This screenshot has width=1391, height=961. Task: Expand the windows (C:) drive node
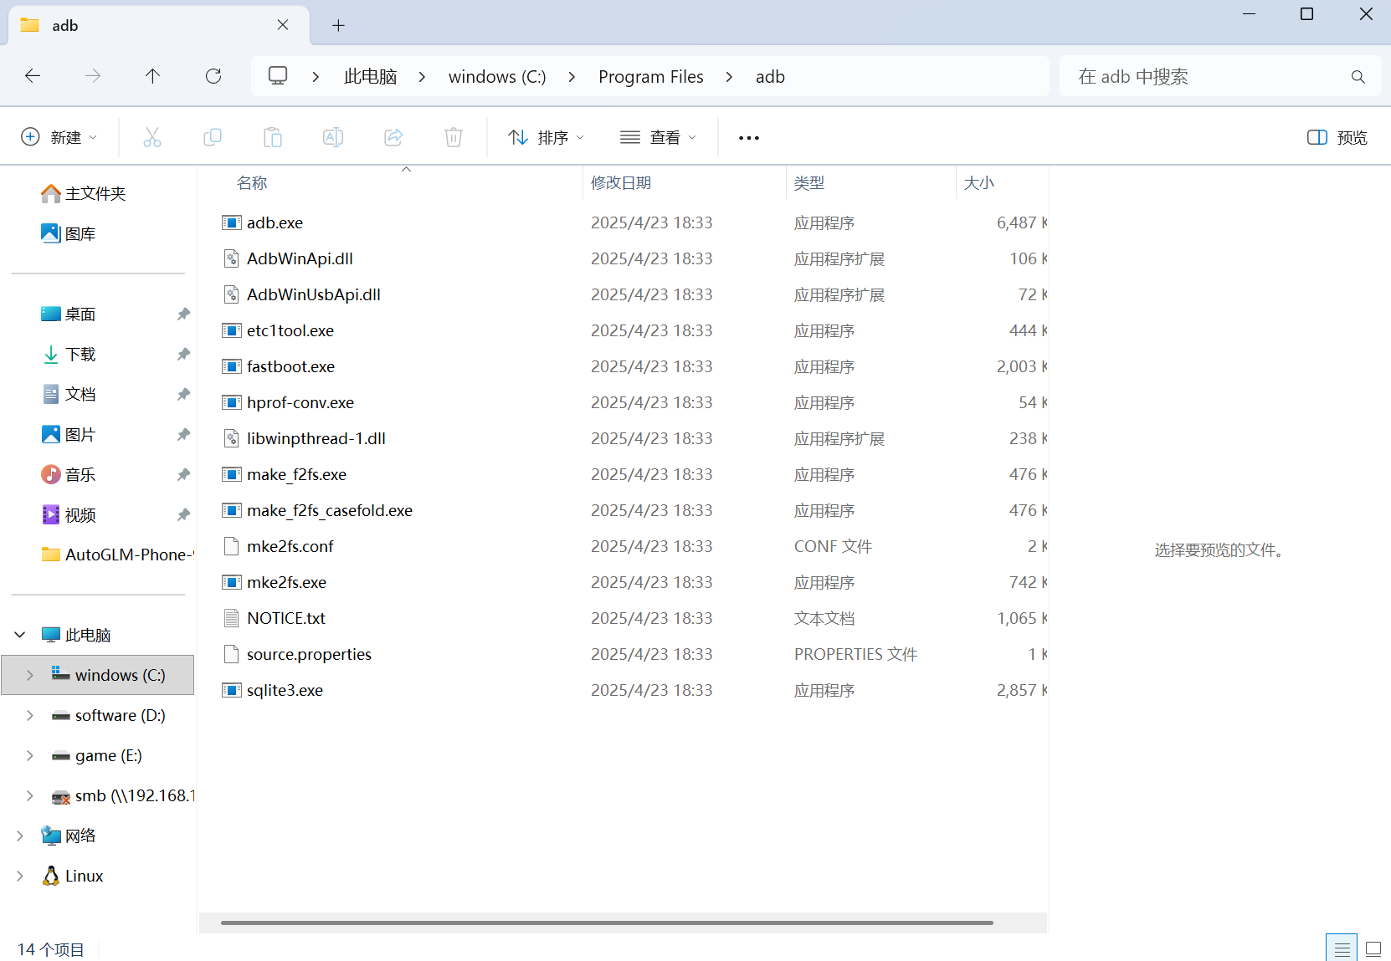pos(30,675)
